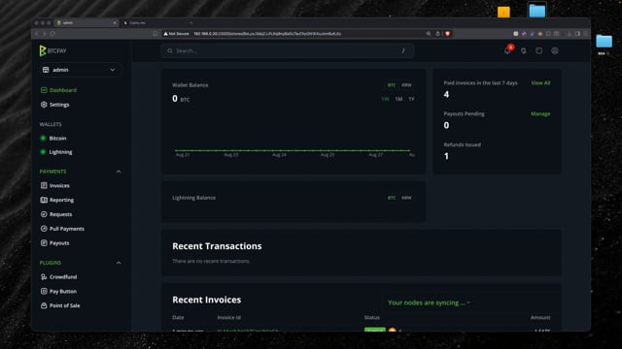The height and width of the screenshot is (349, 622).
Task: Click the Refunds Issued value 1
Action: (446, 156)
